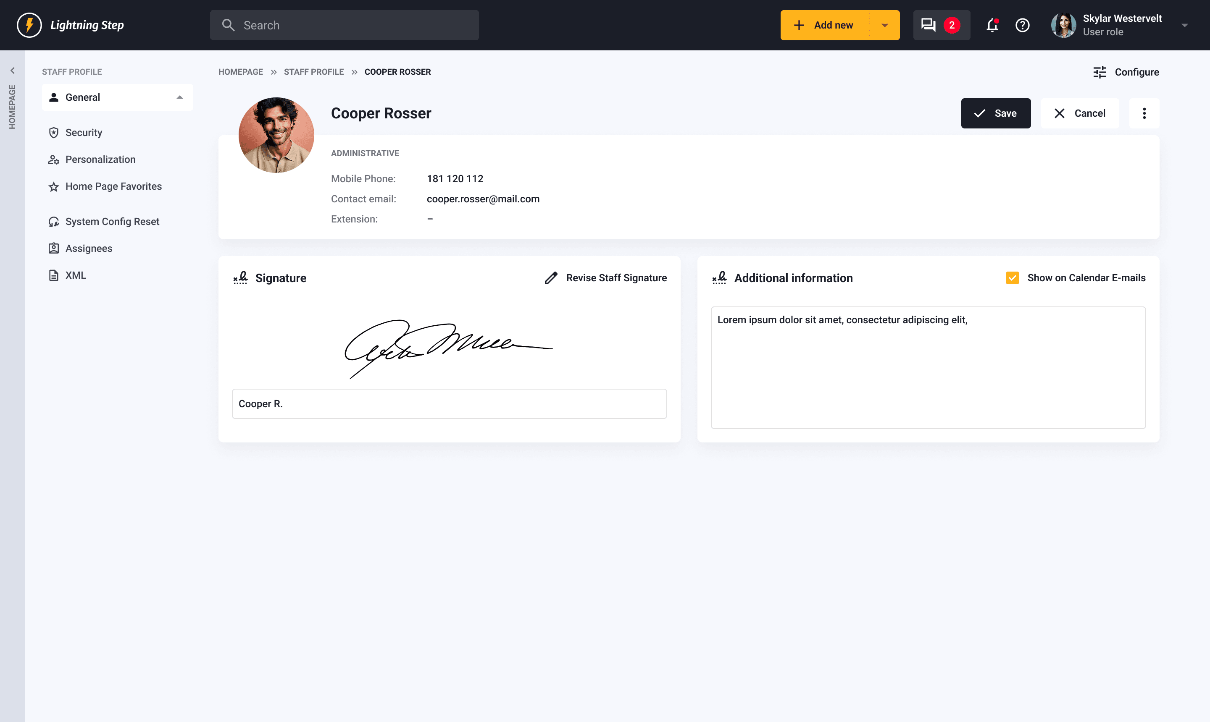Viewport: 1210px width, 722px height.
Task: Click the Additional information section icon
Action: click(719, 278)
